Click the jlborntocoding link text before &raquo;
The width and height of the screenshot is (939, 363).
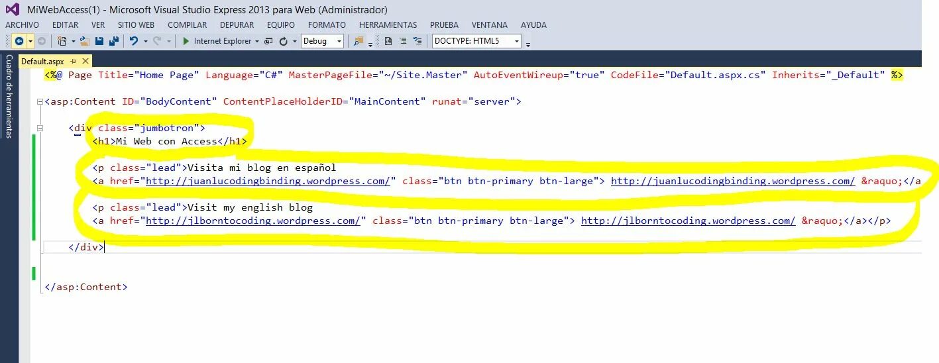tap(688, 221)
